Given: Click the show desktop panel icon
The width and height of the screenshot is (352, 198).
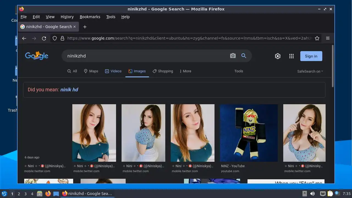Looking at the screenshot, I should coord(56,194).
